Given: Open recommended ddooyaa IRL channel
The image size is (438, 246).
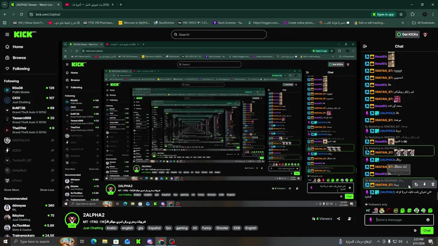Looking at the screenshot, I should (29, 207).
